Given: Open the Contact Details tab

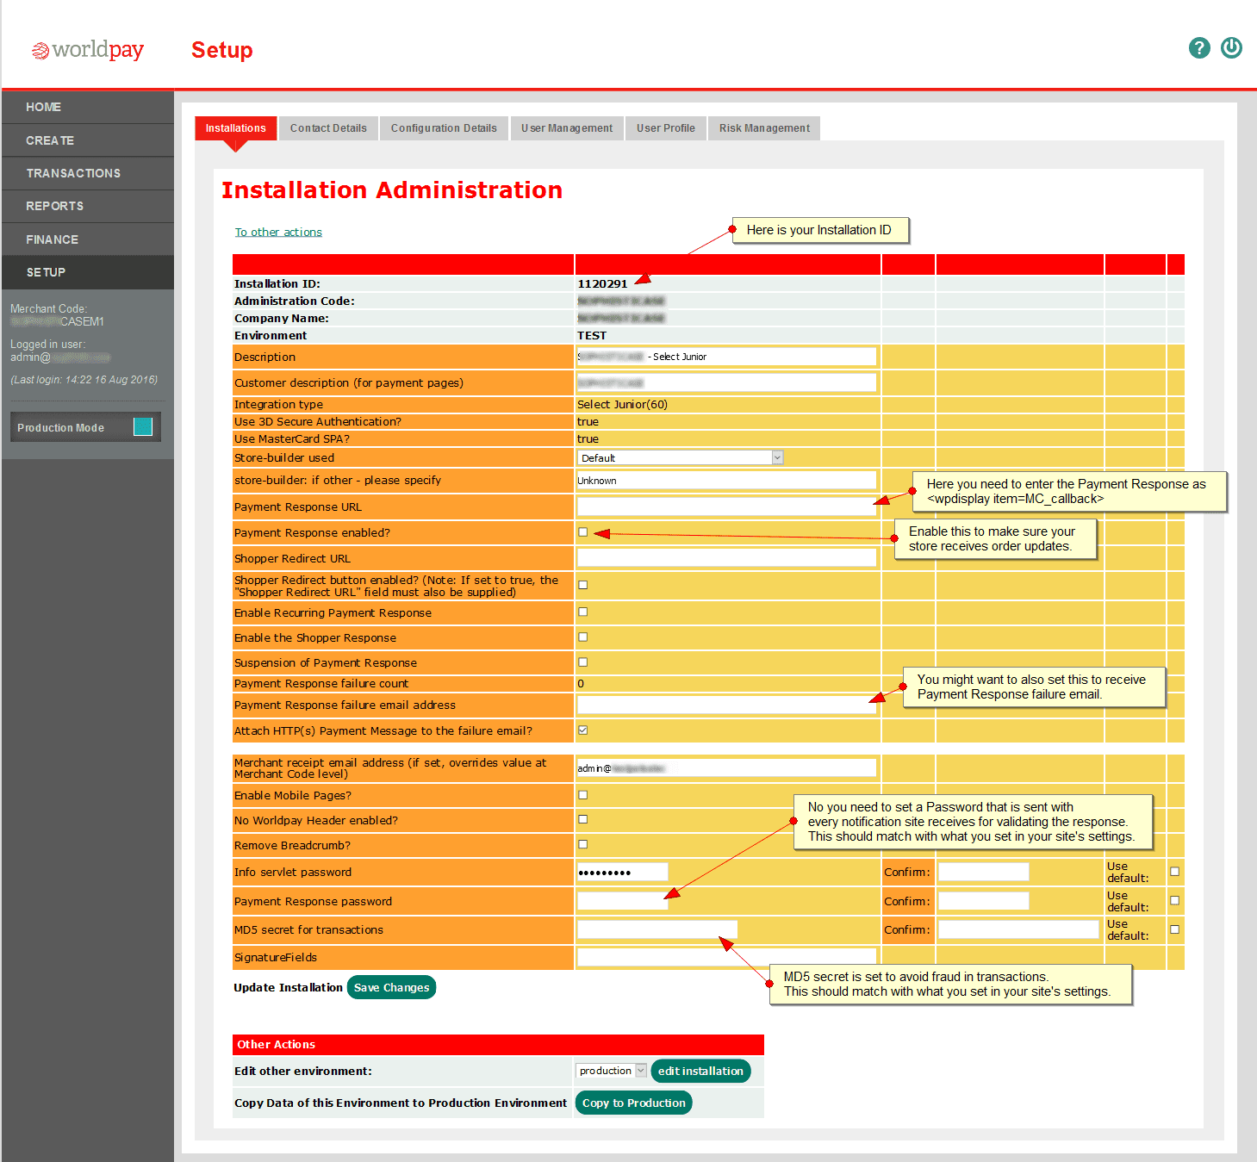Looking at the screenshot, I should tap(328, 128).
